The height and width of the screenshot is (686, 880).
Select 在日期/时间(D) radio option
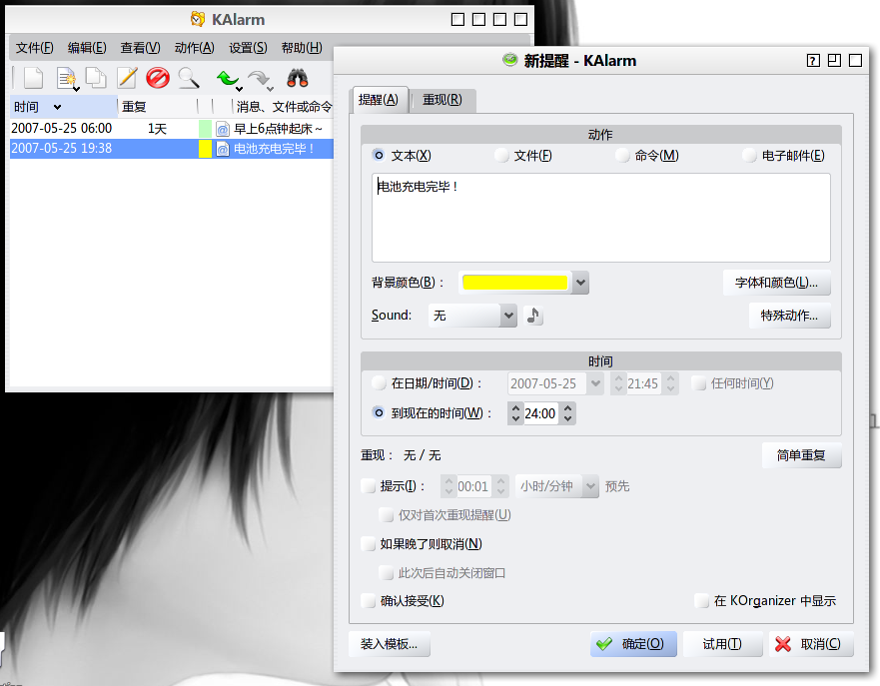[x=379, y=383]
